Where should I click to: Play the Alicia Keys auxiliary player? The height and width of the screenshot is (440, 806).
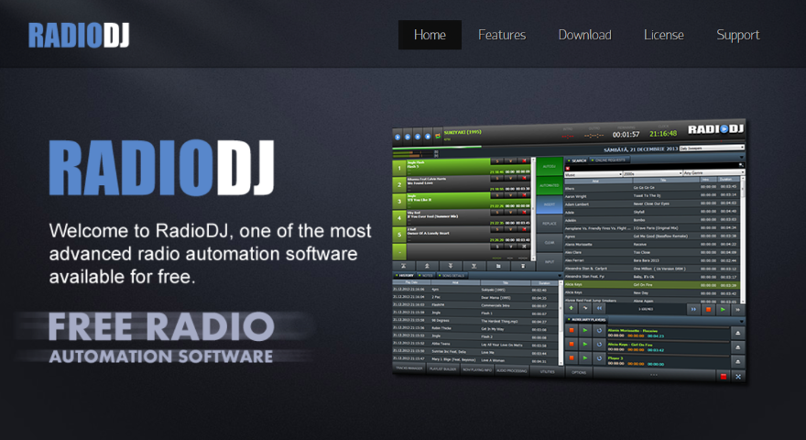pos(585,344)
